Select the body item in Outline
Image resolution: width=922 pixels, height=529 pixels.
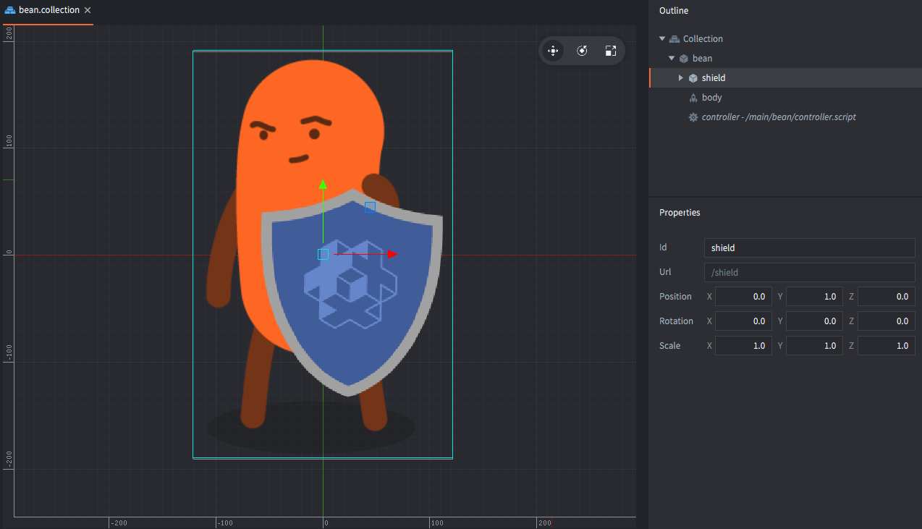coord(711,98)
